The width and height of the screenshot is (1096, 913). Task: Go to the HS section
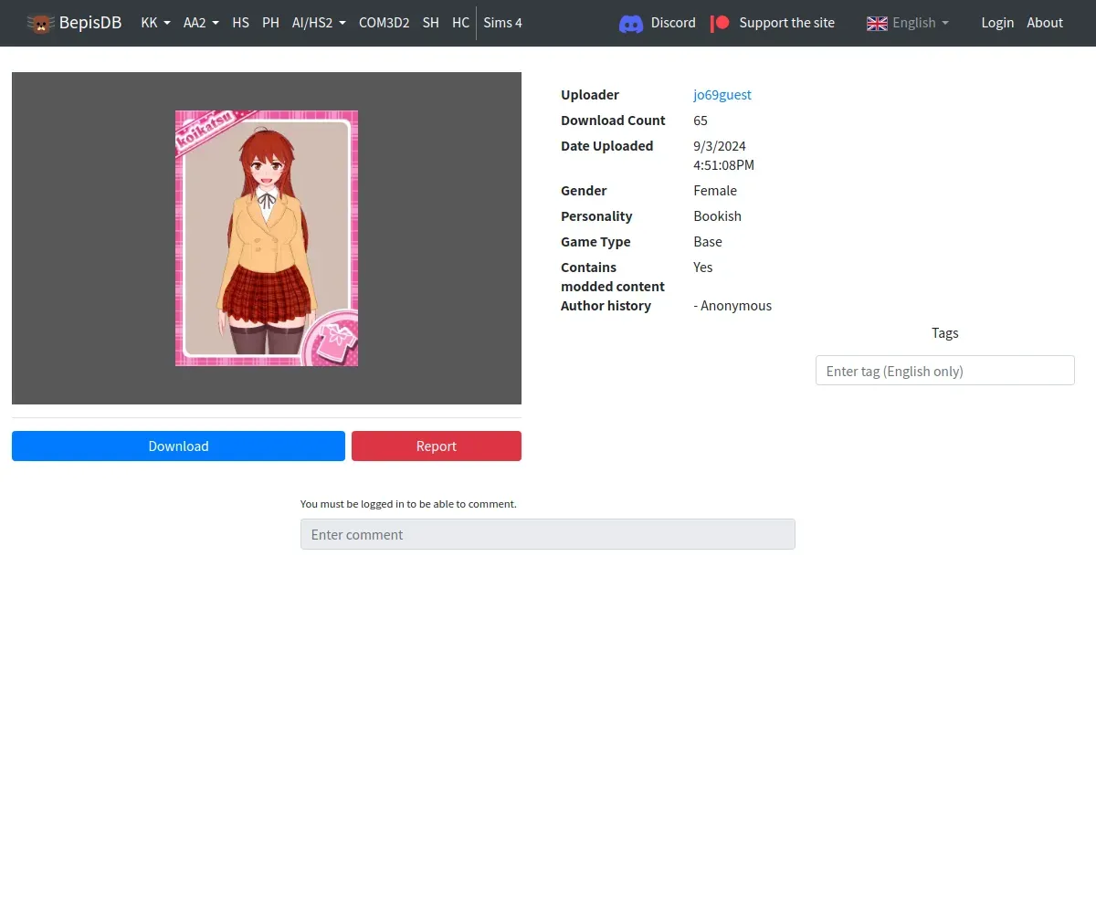(240, 23)
